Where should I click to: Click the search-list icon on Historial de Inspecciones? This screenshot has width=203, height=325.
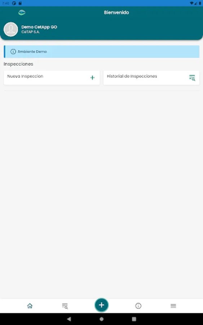click(x=192, y=78)
